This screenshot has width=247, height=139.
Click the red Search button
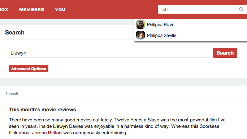[225, 53]
